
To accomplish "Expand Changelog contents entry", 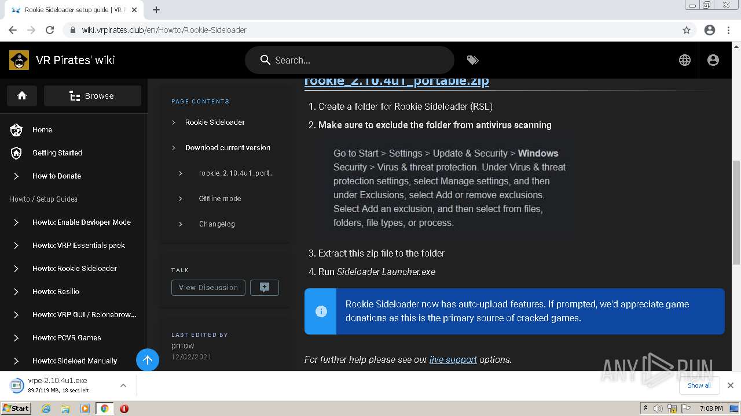I will (x=181, y=224).
